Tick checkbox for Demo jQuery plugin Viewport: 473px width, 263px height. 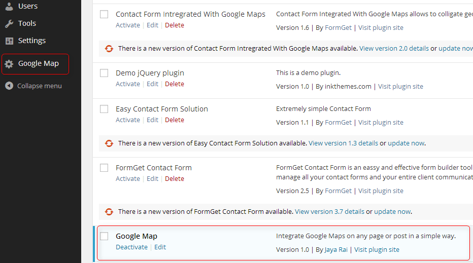(x=104, y=73)
